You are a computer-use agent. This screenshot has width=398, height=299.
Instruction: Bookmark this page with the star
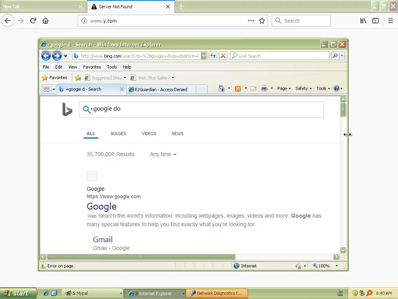[x=262, y=21]
